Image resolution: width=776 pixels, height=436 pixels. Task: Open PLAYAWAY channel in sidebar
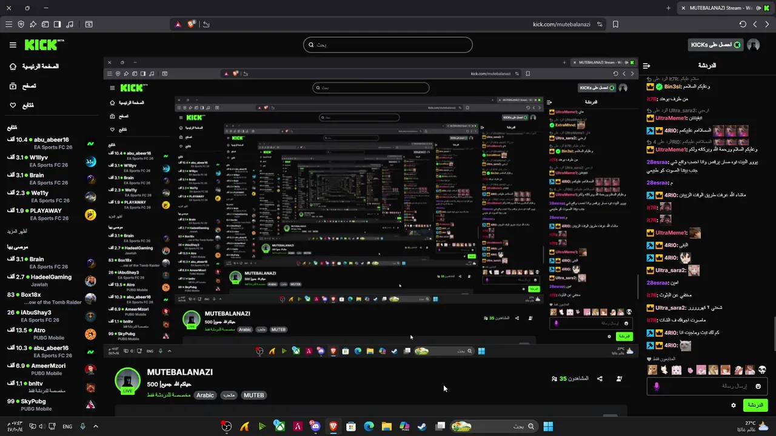point(52,214)
